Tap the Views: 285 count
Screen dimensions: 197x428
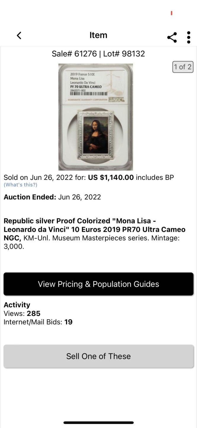[22, 313]
